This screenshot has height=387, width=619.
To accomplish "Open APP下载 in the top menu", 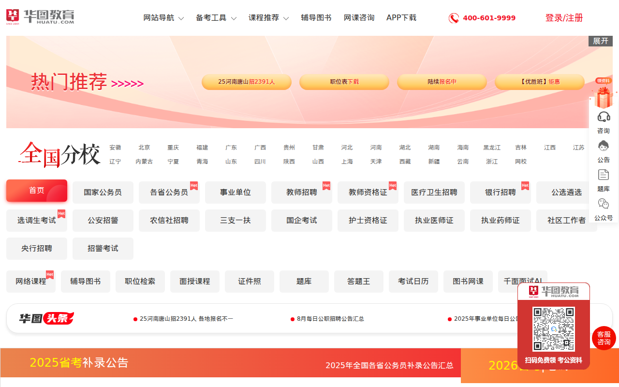I will point(401,18).
